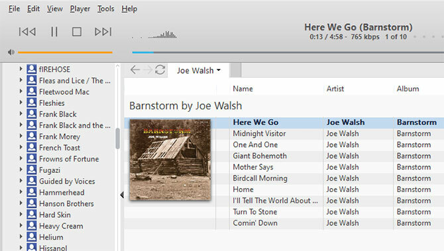Expand the Guided by Voices artist node
The width and height of the screenshot is (444, 251).
pyautogui.click(x=21, y=181)
